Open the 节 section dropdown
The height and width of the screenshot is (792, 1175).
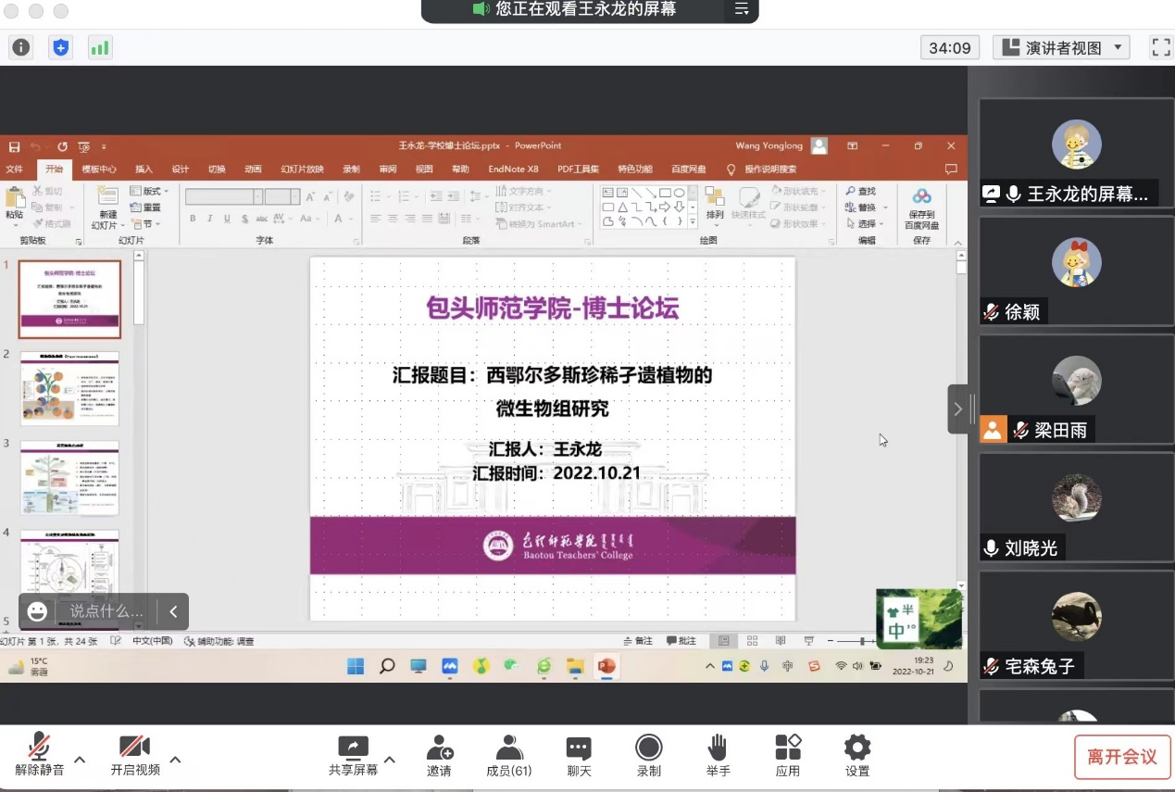coord(145,224)
